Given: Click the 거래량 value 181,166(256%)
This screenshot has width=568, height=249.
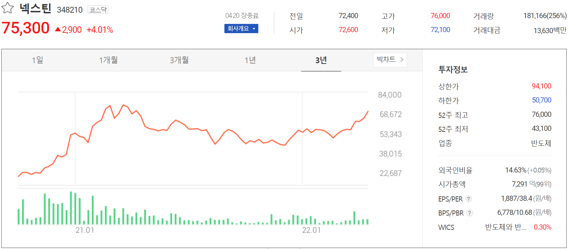Looking at the screenshot, I should [545, 16].
